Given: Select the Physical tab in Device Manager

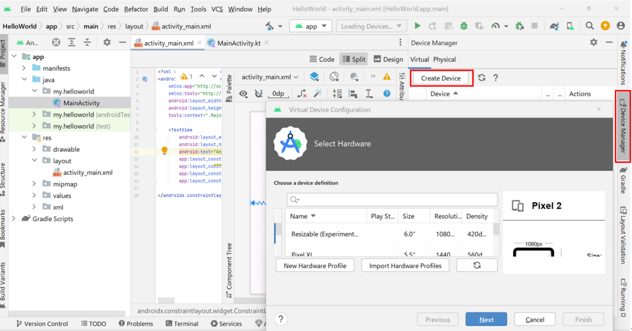Looking at the screenshot, I should 445,60.
